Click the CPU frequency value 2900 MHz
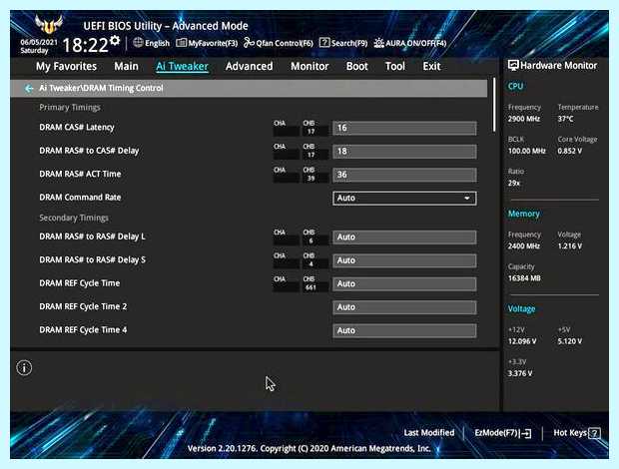The image size is (619, 469). [x=524, y=119]
